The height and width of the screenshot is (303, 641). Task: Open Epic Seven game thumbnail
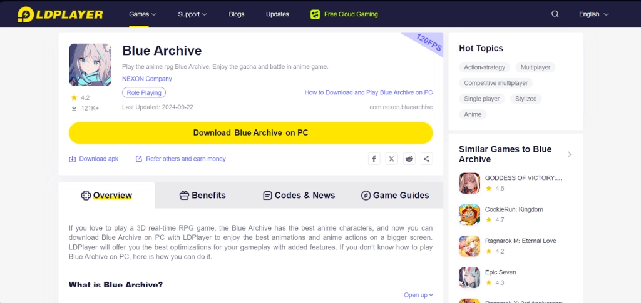click(469, 277)
